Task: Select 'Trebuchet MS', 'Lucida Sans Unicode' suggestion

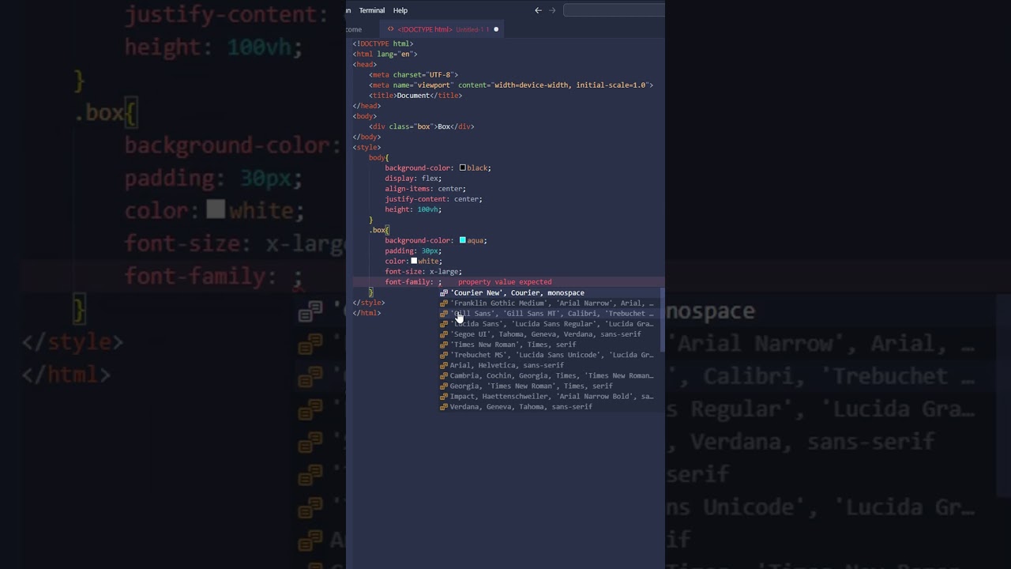Action: (550, 355)
